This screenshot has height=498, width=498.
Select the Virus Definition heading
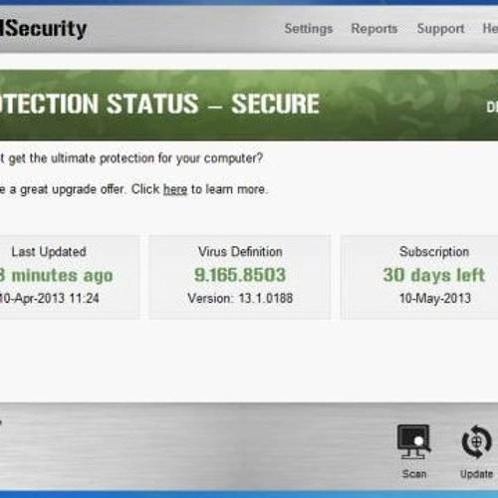(x=240, y=252)
